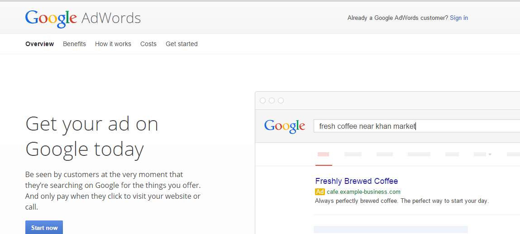Click the leftmost circle in the mock browser window

coord(263,100)
